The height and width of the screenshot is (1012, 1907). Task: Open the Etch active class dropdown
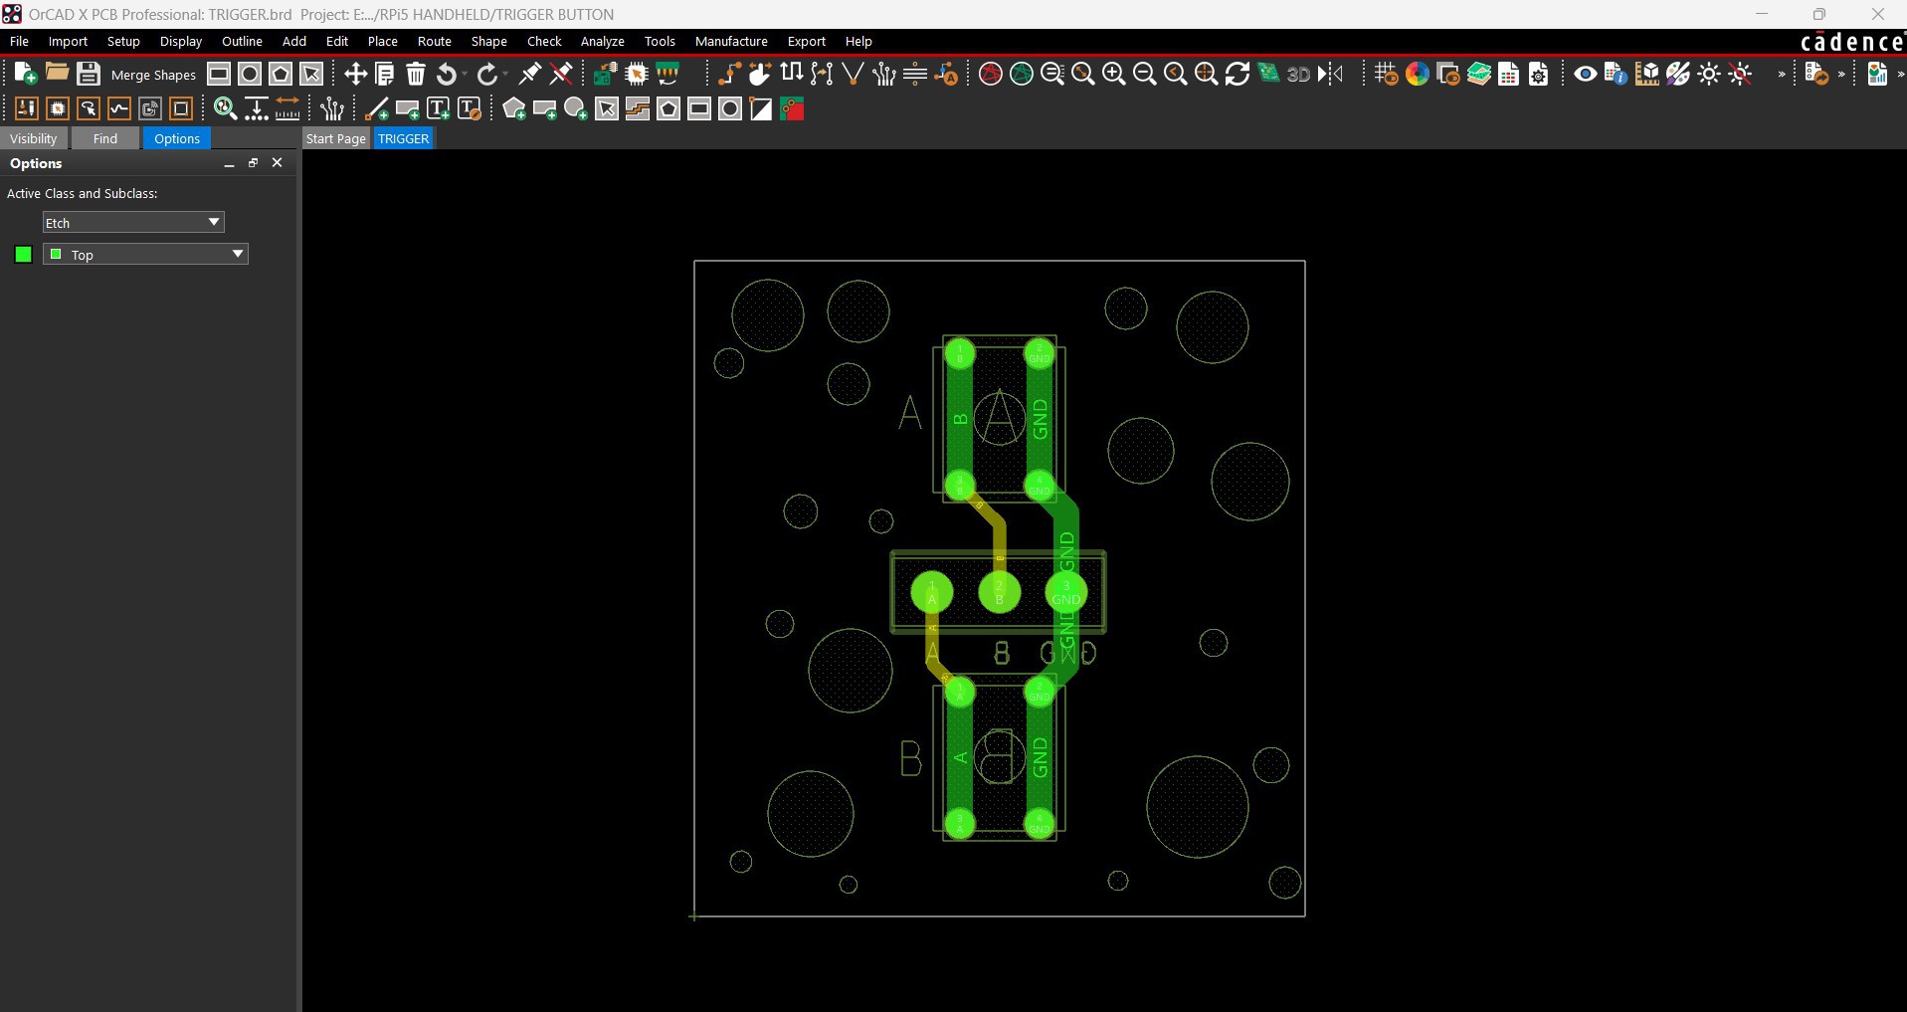pos(133,223)
